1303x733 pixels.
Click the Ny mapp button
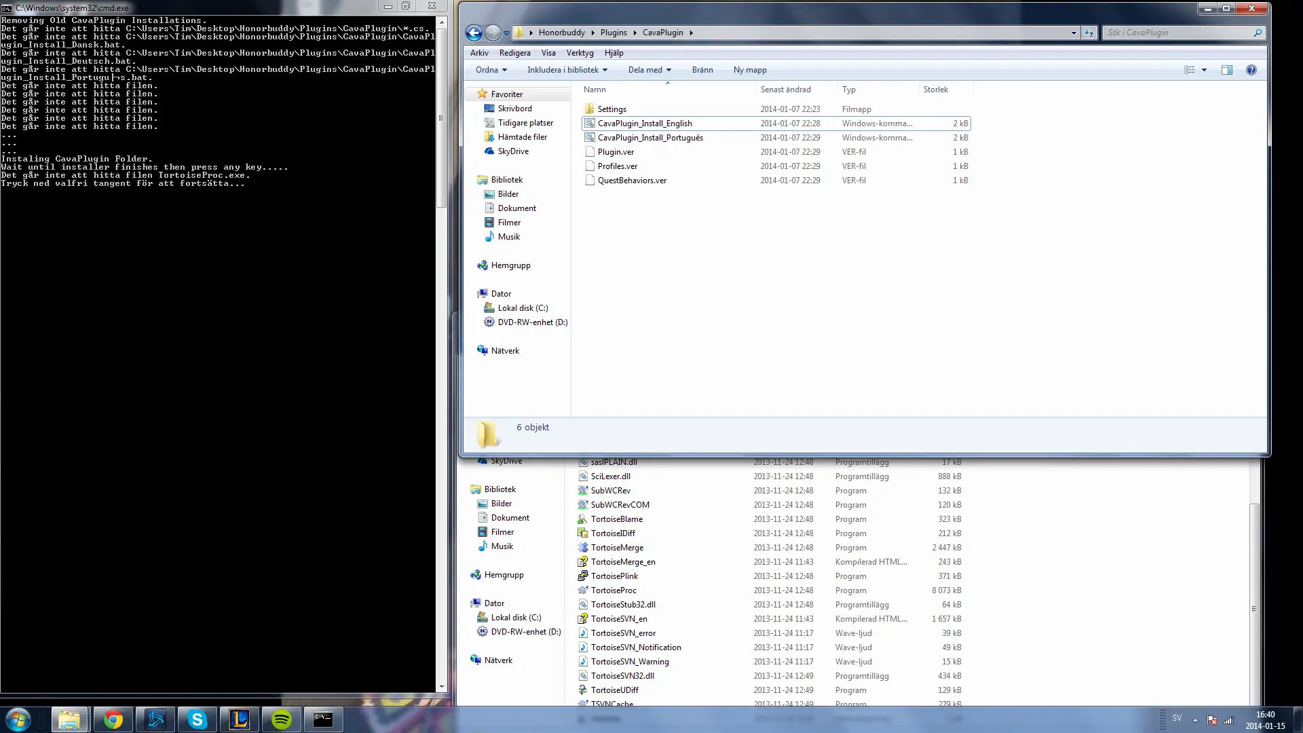[x=749, y=70]
